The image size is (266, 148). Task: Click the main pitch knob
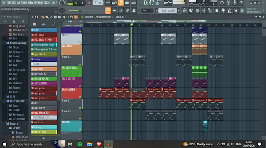[62, 11]
